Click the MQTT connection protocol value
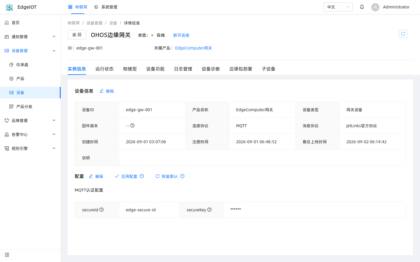The height and width of the screenshot is (262, 420). pos(242,126)
